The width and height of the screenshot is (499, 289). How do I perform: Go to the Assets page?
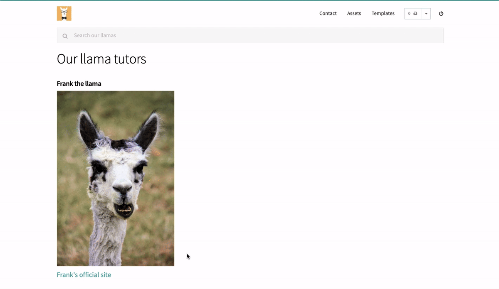354,14
